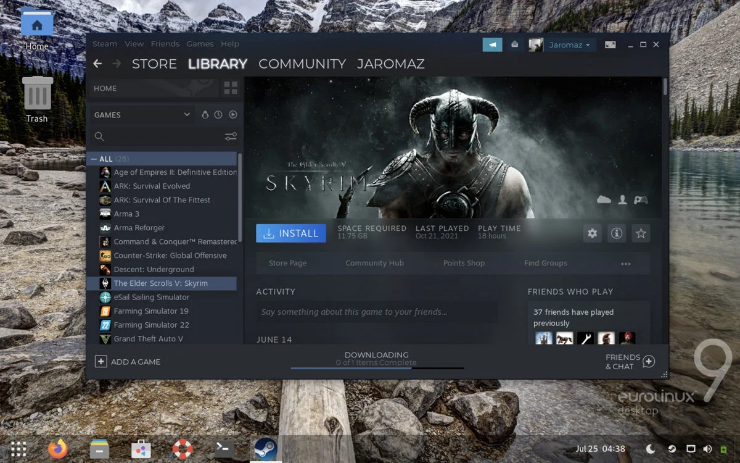The image size is (740, 463).
Task: Launch Steam from the taskbar
Action: [x=265, y=449]
